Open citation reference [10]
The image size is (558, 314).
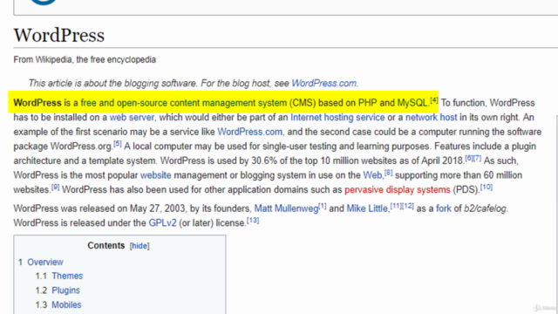pos(487,188)
